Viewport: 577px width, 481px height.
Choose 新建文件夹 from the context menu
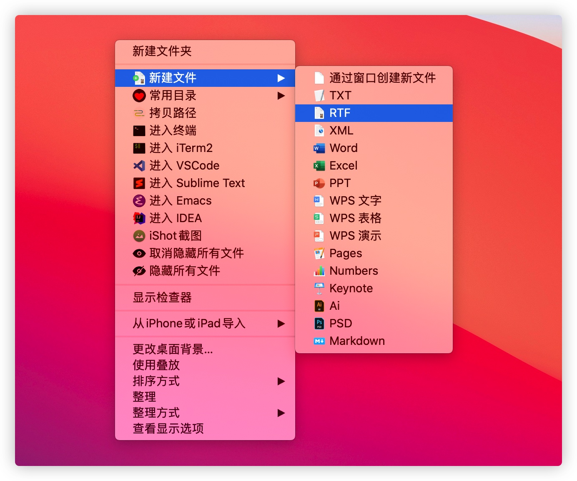point(205,51)
